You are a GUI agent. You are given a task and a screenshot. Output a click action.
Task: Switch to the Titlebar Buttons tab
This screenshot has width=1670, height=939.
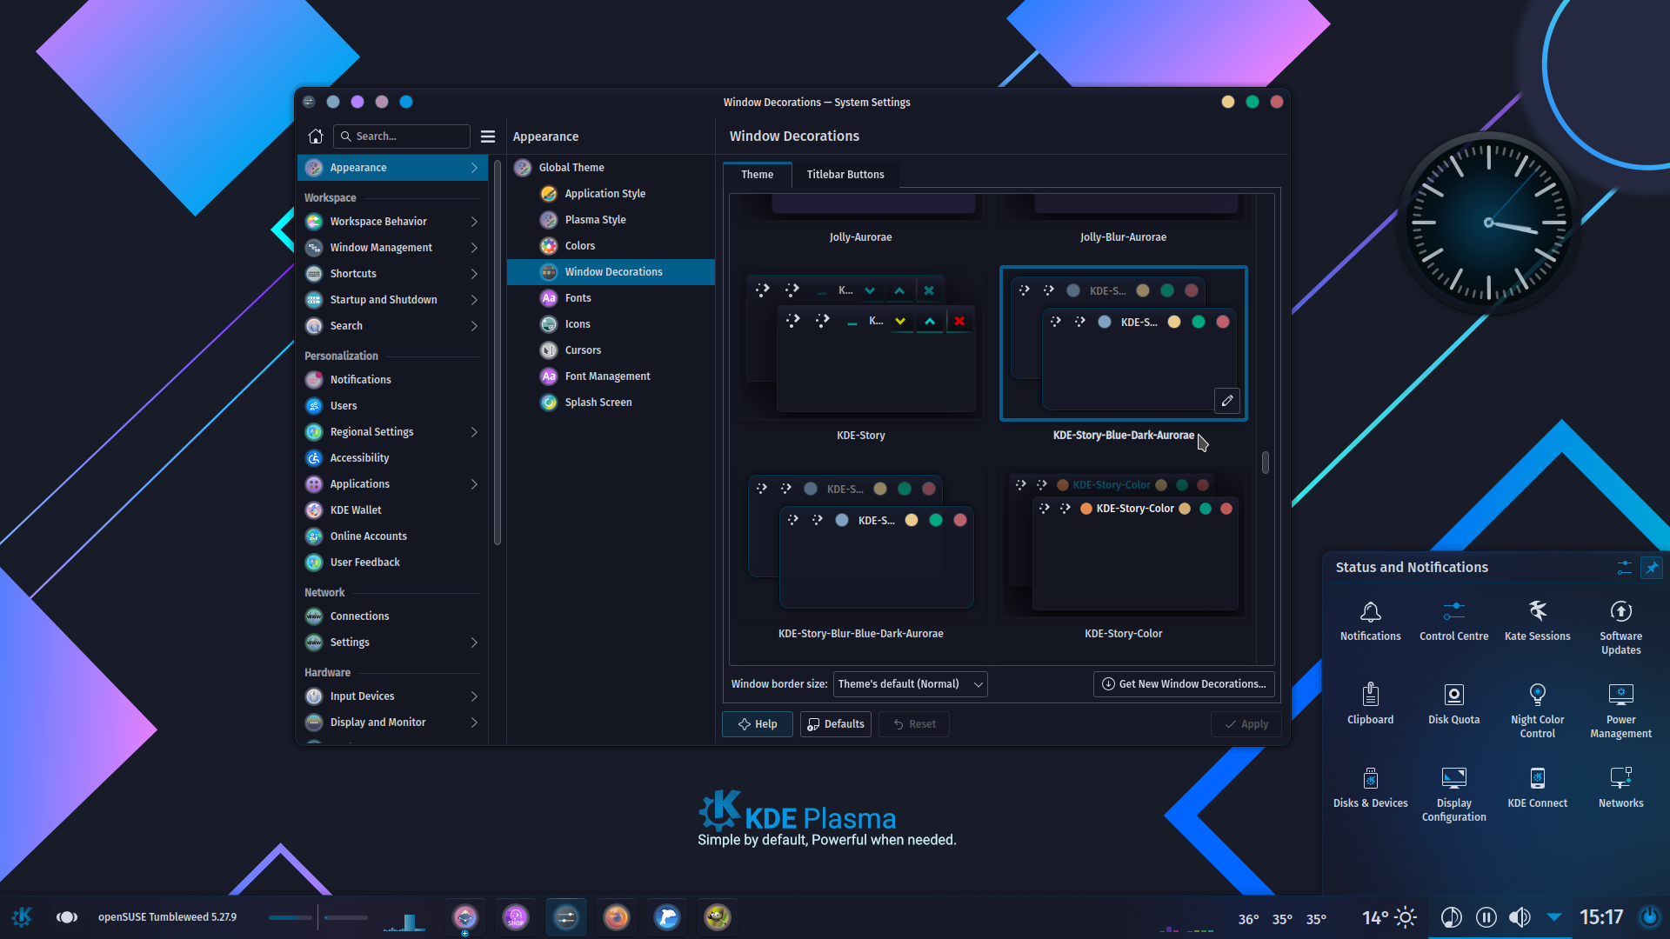[x=845, y=175]
